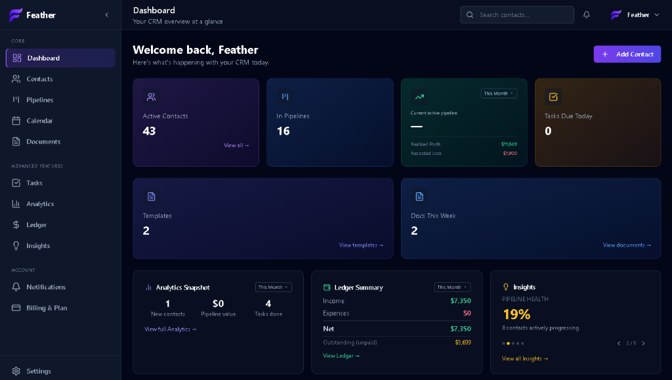Viewport: 672px width, 380px height.
Task: Click the Documents file icon in sidebar
Action: (16, 141)
